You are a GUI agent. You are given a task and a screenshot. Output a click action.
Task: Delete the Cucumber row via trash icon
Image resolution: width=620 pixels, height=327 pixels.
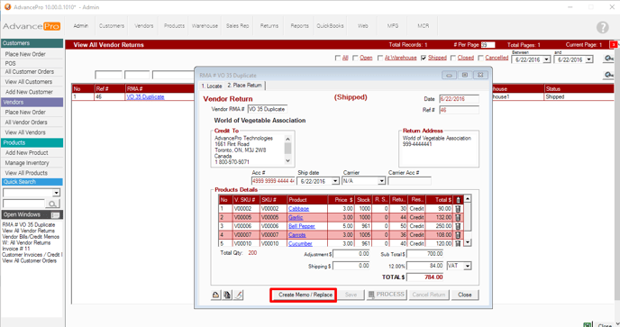(x=458, y=243)
